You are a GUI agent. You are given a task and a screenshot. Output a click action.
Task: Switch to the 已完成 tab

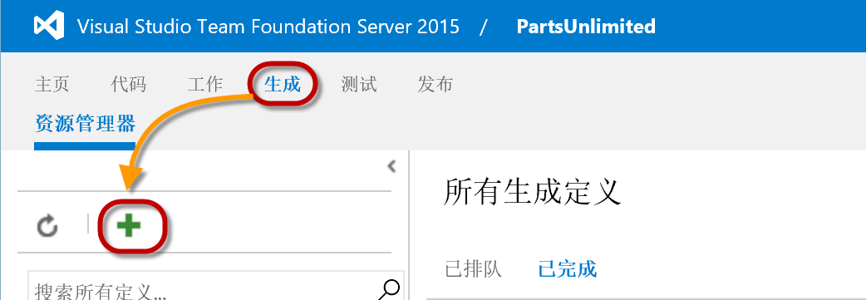coord(567,269)
